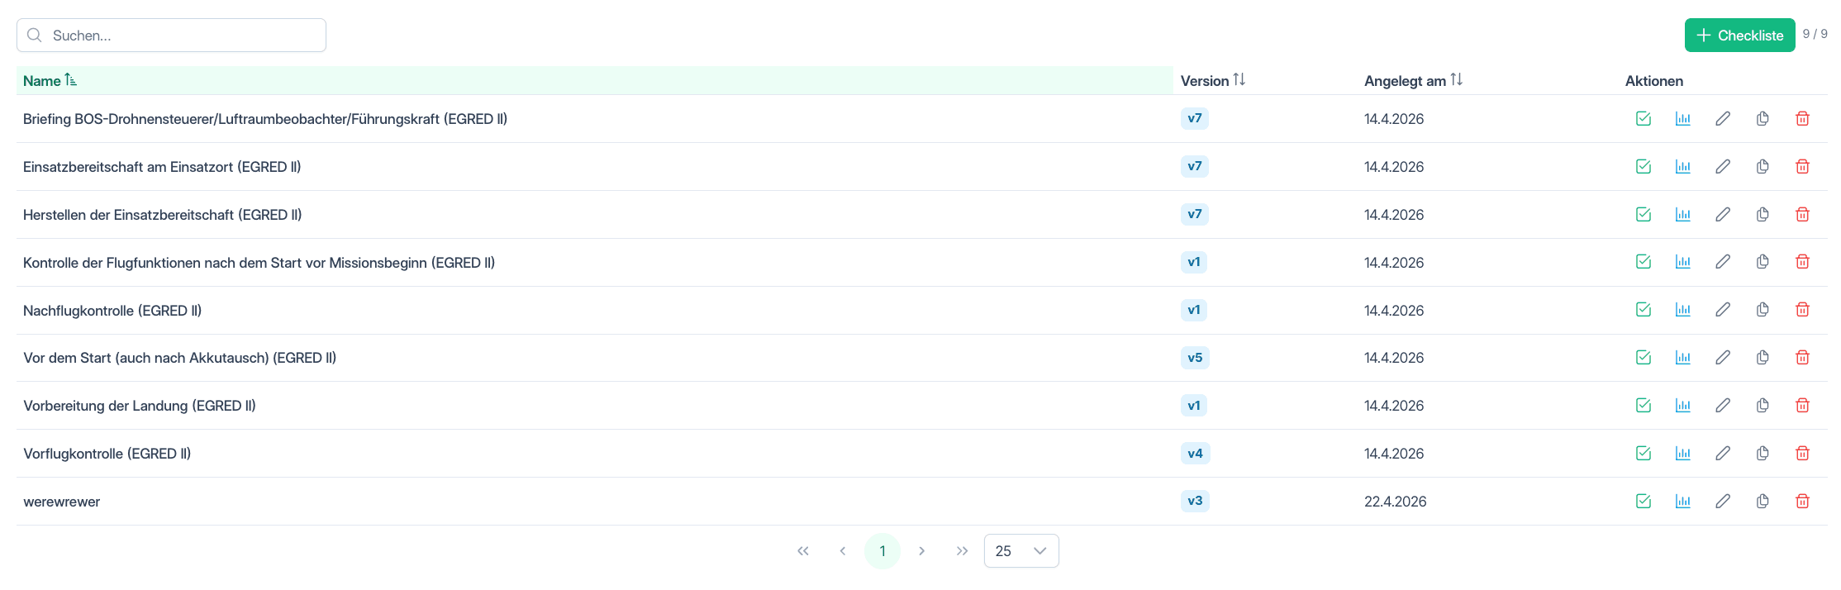Add a new Checkliste
Image resolution: width=1841 pixels, height=590 pixels.
1739,35
